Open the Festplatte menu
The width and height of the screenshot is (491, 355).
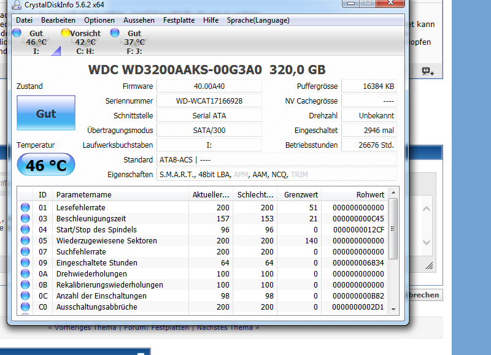(x=179, y=20)
